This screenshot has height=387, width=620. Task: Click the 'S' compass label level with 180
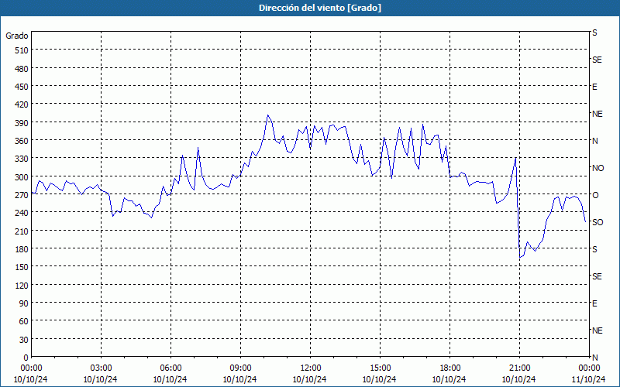[594, 249]
